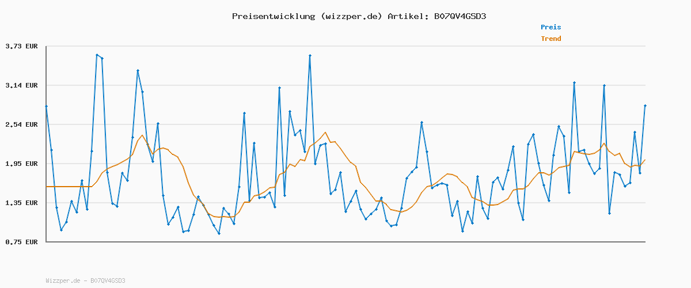This screenshot has width=691, height=288.
Task: Click the Preis legend label
Action: point(550,27)
